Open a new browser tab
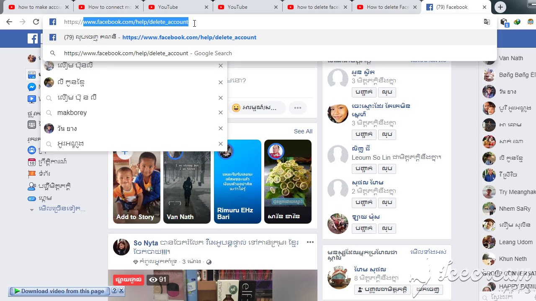Viewport: 536px width, 301px height. point(500,7)
